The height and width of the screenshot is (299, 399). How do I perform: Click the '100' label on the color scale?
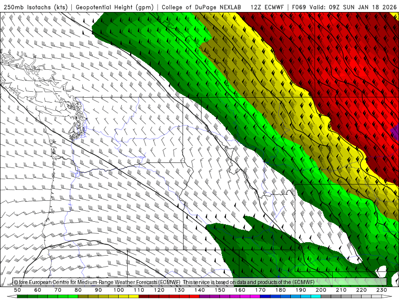click(119, 290)
